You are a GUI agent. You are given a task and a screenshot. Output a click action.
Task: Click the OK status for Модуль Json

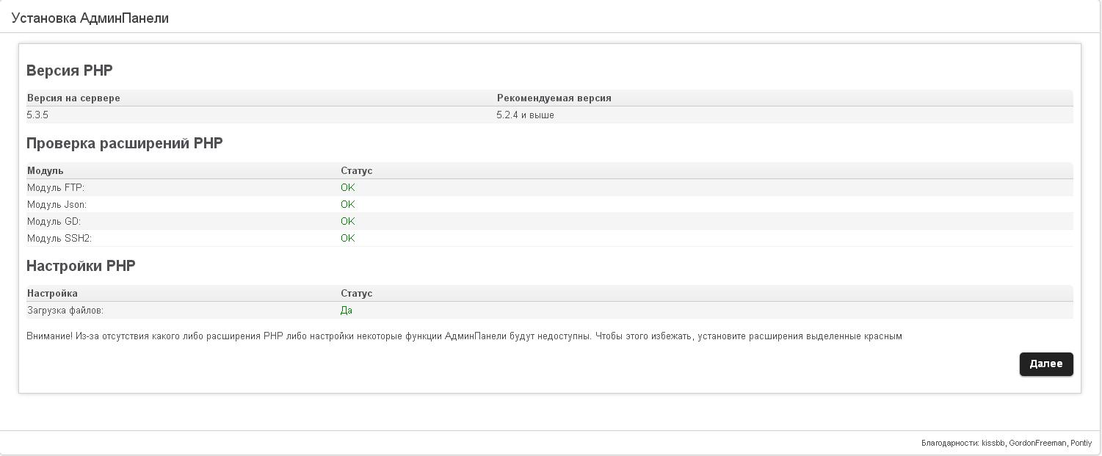click(x=347, y=205)
